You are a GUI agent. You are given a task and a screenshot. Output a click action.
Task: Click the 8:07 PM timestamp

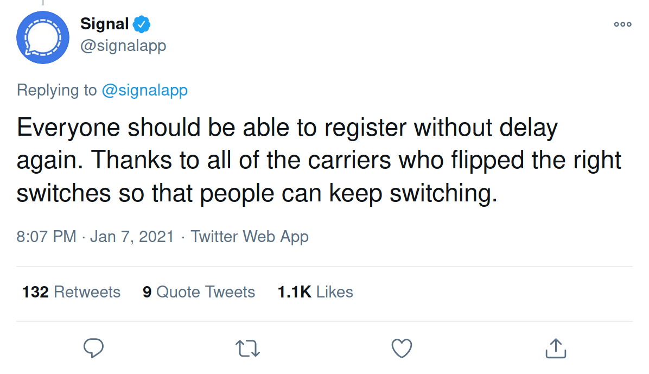pos(47,237)
